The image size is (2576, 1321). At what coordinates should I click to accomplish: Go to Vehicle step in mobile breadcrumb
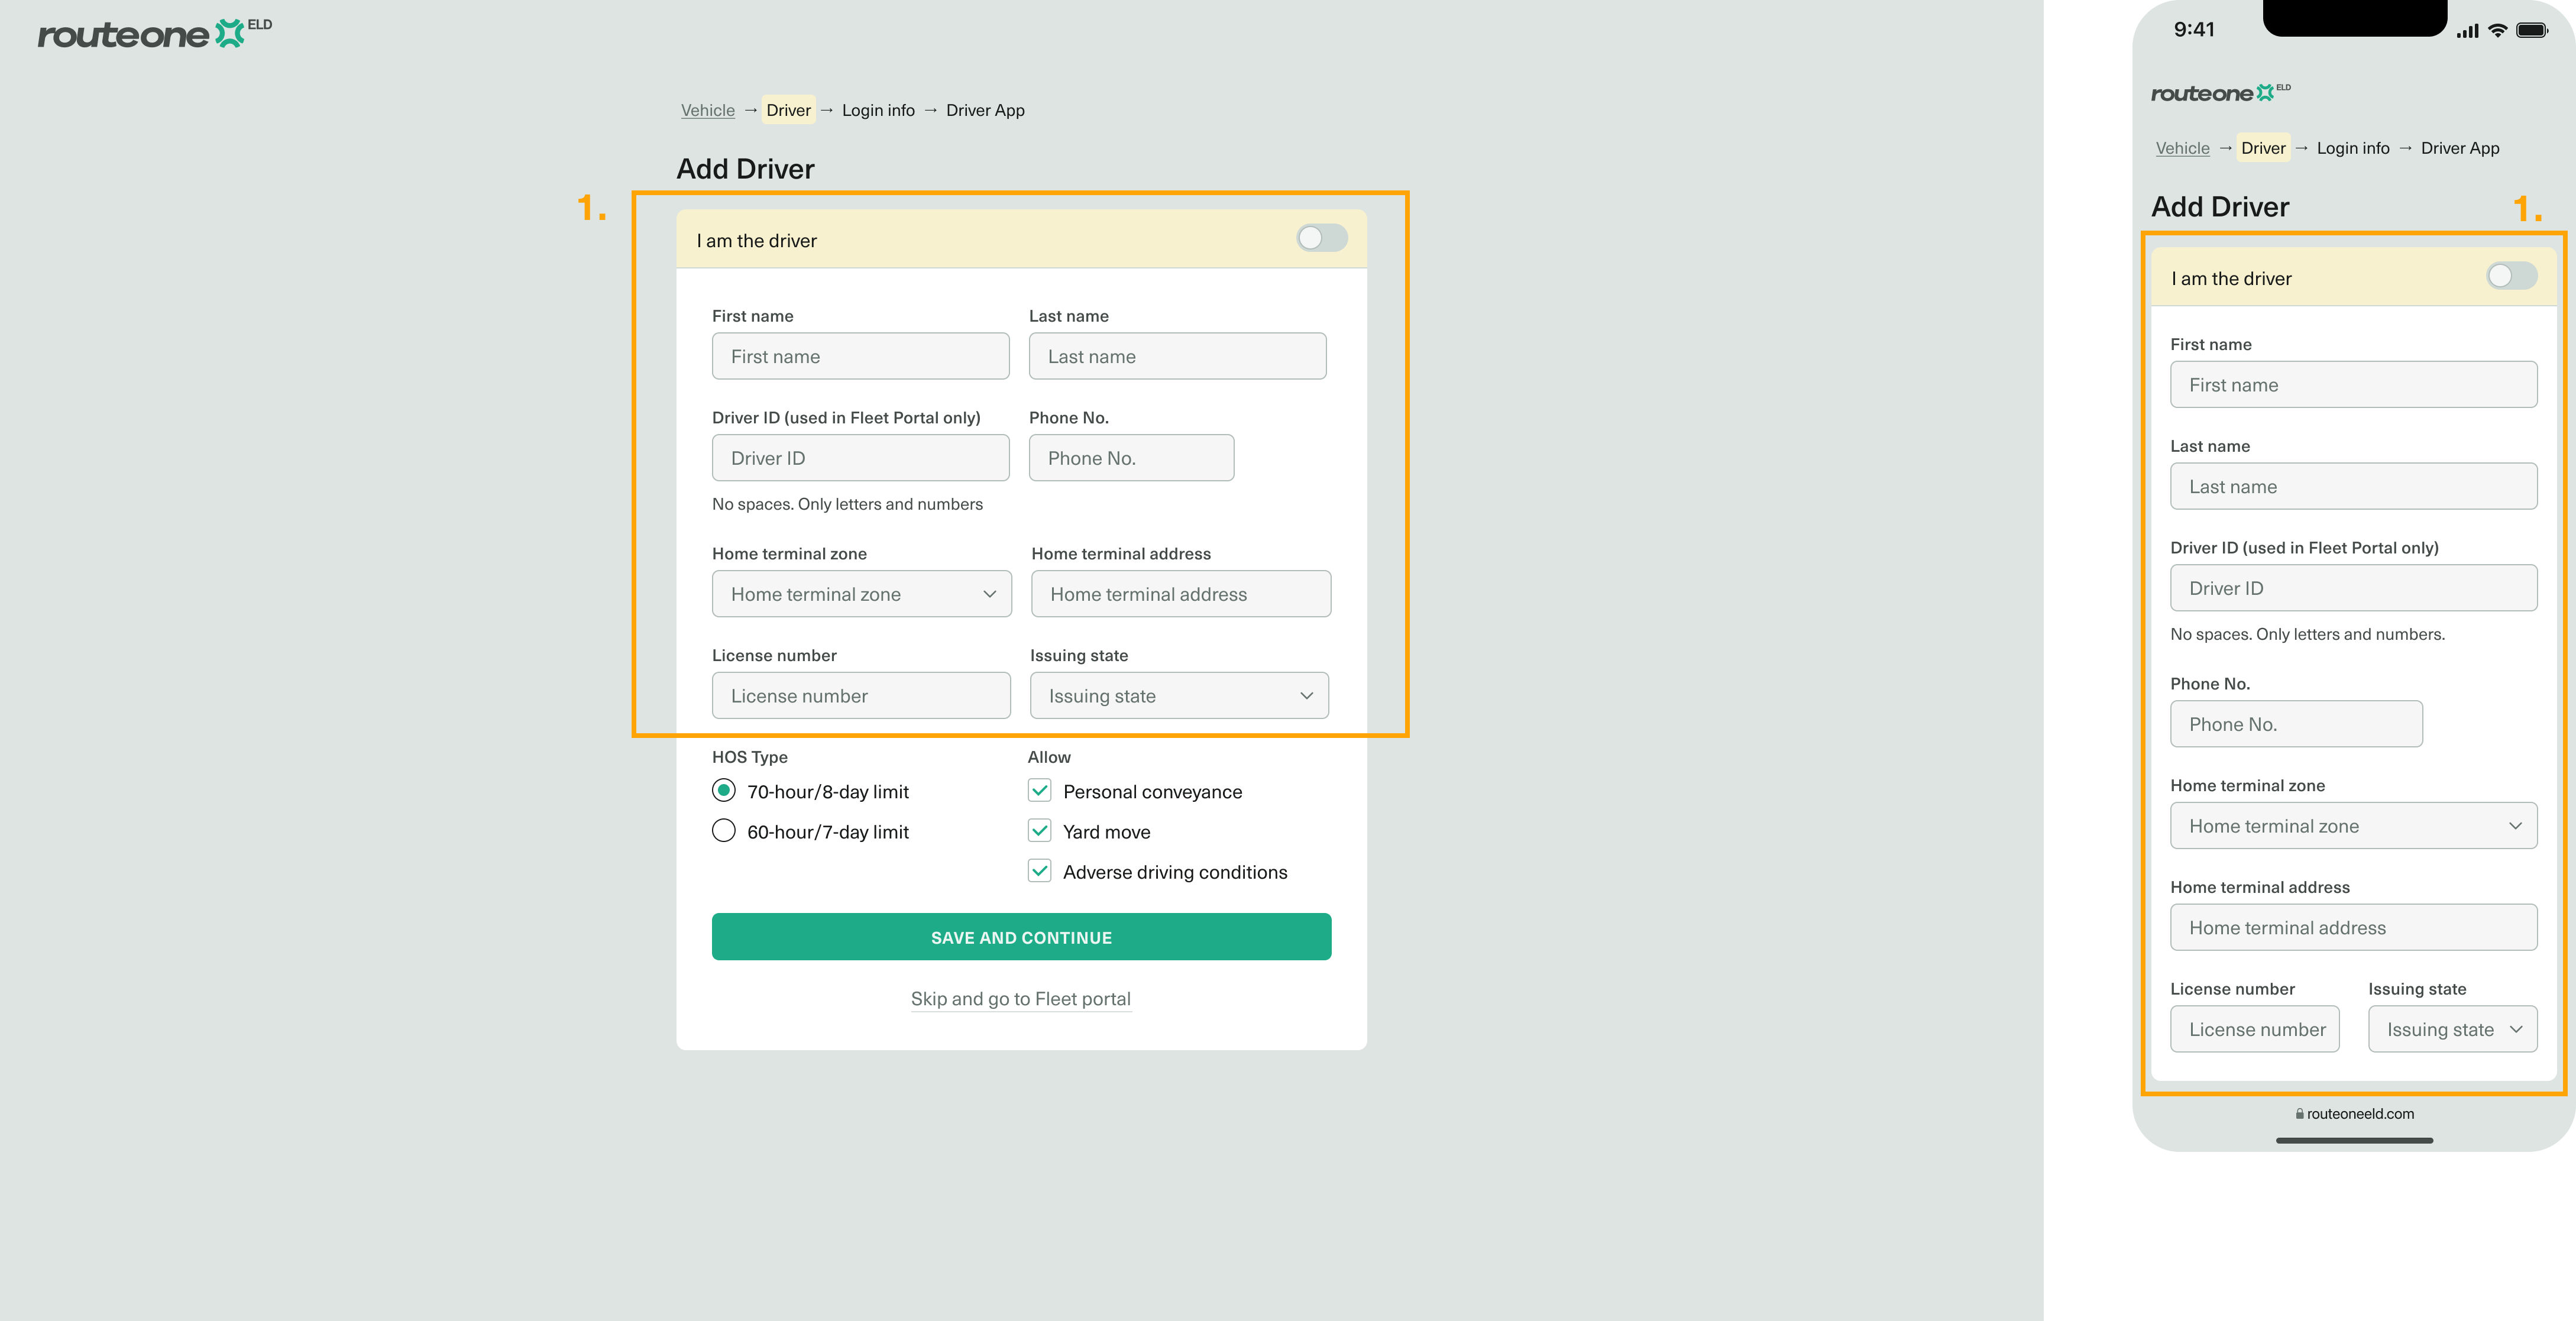[2182, 148]
